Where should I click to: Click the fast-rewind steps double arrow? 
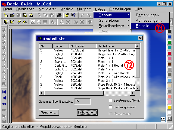pyautogui.click(x=4, y=104)
